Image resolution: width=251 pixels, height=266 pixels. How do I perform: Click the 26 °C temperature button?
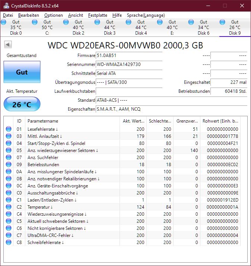(22, 104)
